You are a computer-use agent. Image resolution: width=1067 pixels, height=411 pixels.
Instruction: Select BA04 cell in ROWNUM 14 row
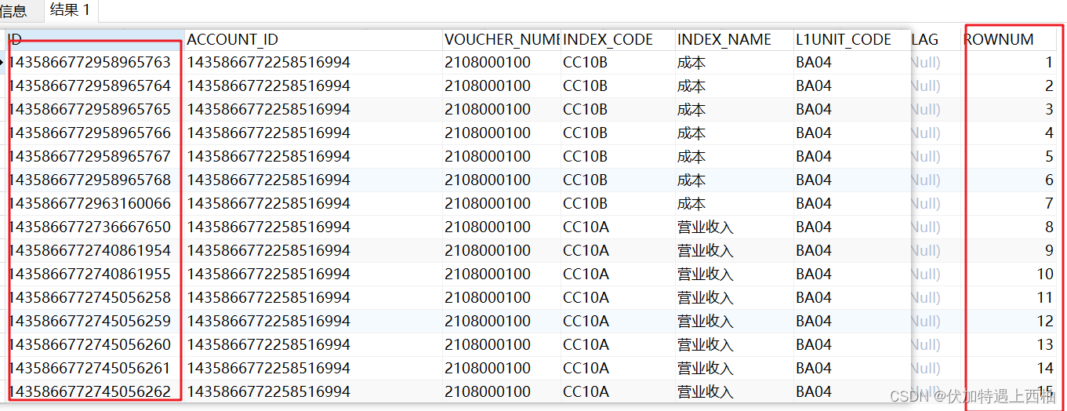point(851,368)
